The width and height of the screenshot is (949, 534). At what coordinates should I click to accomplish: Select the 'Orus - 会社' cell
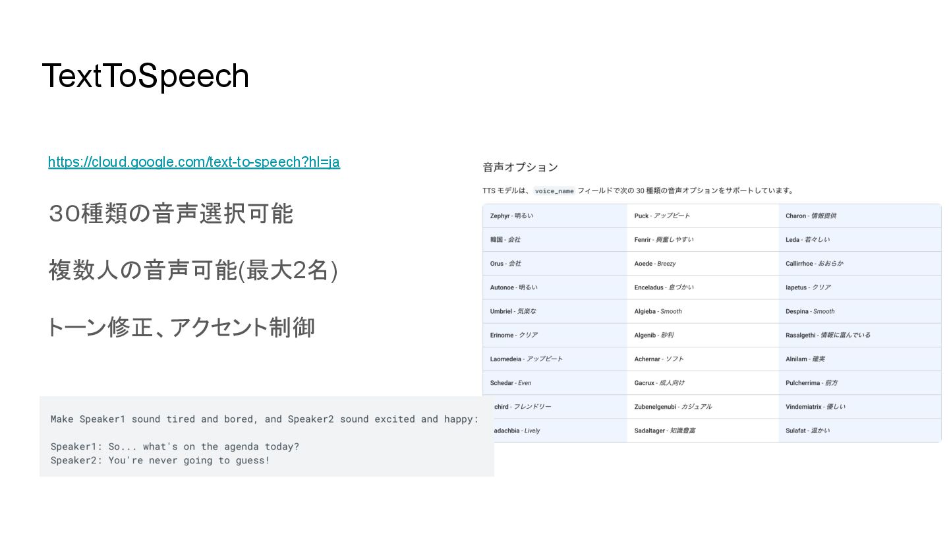point(555,263)
